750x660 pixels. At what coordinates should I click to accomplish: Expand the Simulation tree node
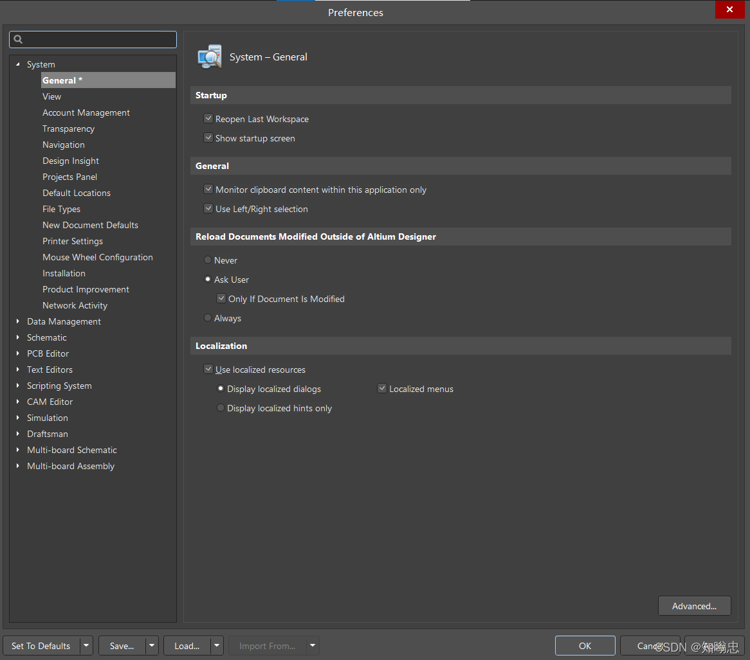(18, 418)
